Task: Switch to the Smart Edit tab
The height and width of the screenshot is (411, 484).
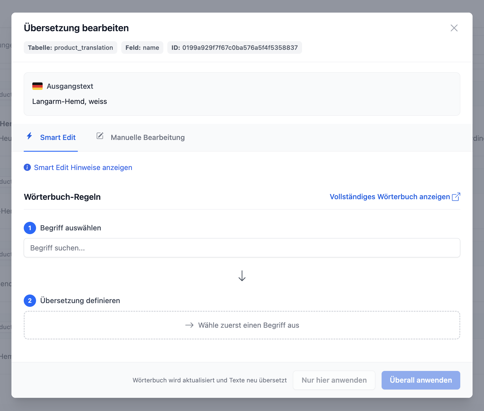Action: pyautogui.click(x=58, y=138)
